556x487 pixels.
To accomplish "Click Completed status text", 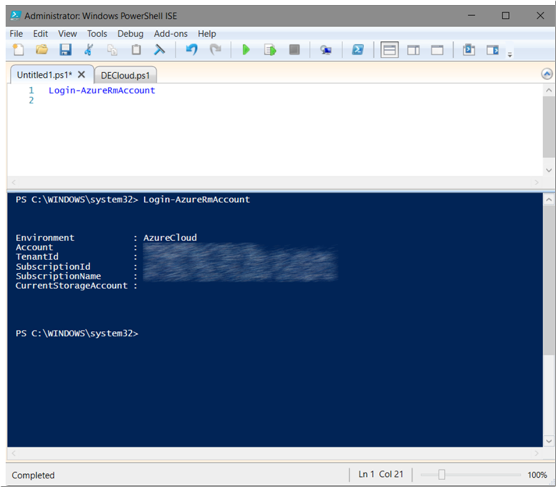I will (33, 475).
